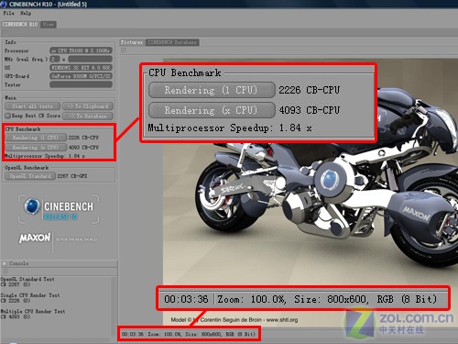This screenshot has height=344, width=458.
Task: Click the OpenGL Standard Test console line
Action: (x=27, y=279)
